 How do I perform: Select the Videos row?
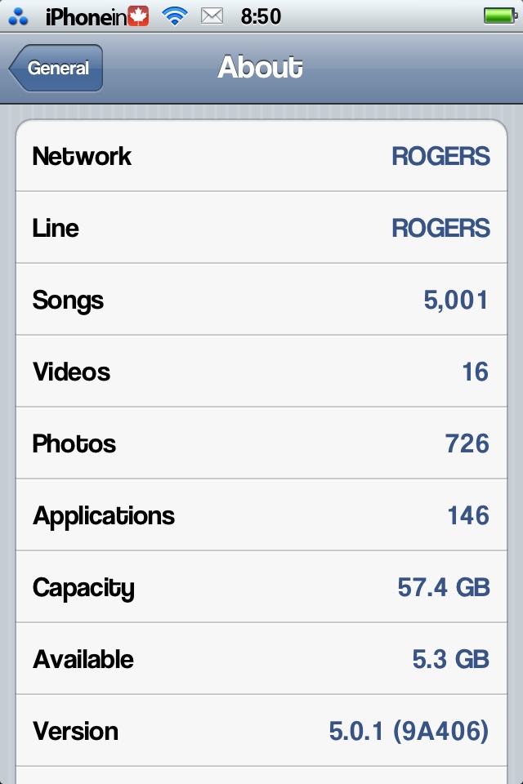point(261,371)
